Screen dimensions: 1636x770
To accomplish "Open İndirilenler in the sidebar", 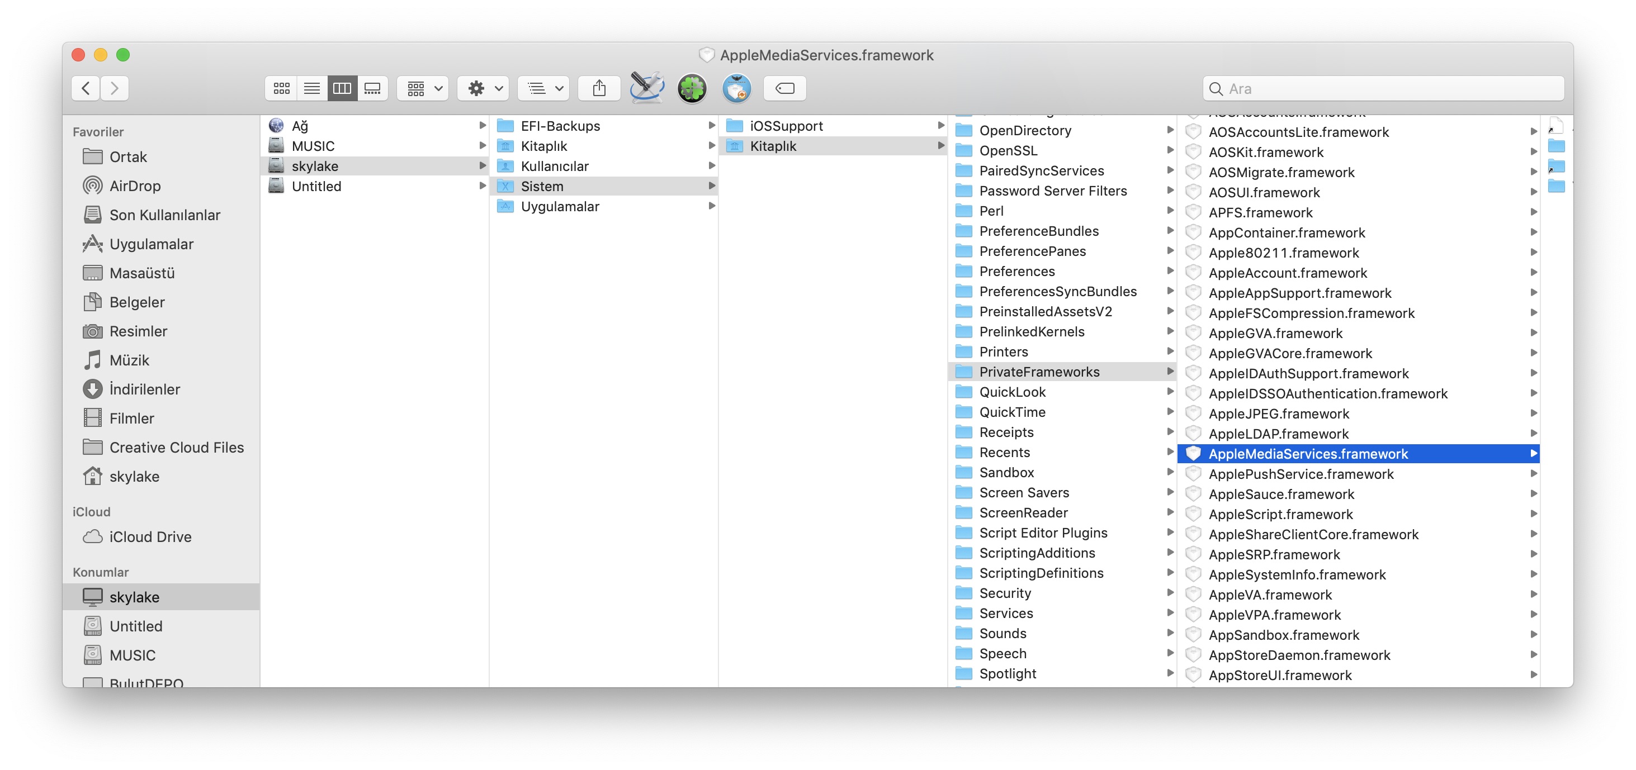I will (144, 389).
